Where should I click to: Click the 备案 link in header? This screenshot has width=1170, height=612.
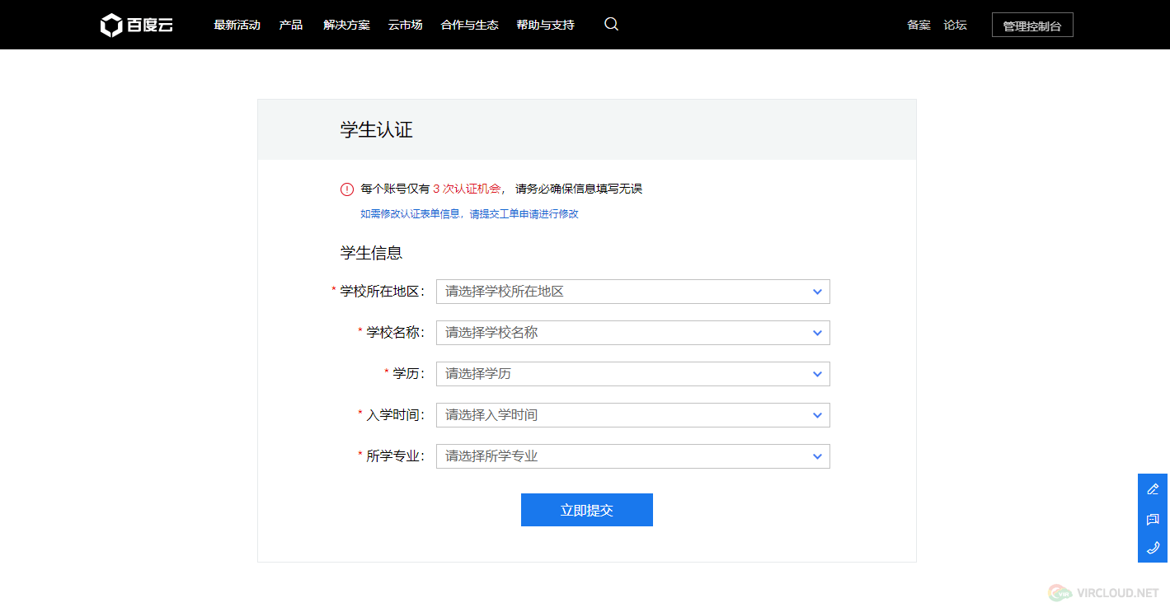918,25
